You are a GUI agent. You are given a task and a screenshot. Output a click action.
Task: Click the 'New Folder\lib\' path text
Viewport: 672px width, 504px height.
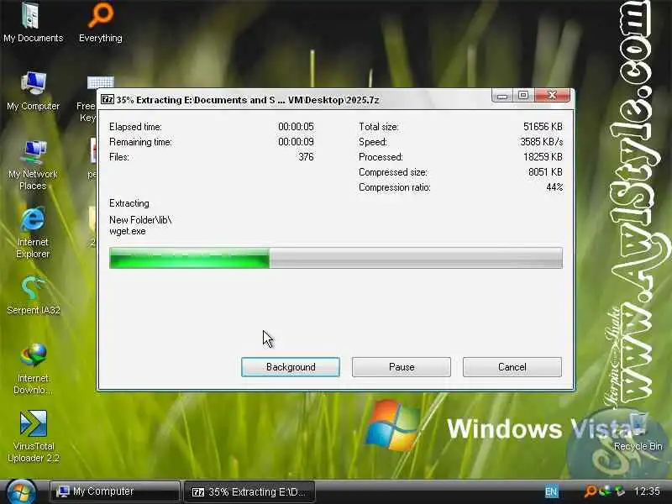[x=140, y=220]
